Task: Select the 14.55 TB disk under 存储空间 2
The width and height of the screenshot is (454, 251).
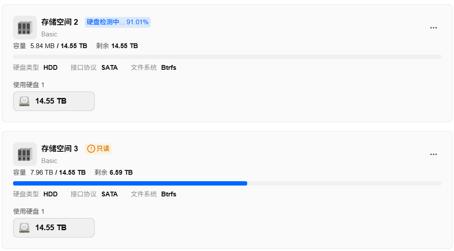Action: (54, 101)
